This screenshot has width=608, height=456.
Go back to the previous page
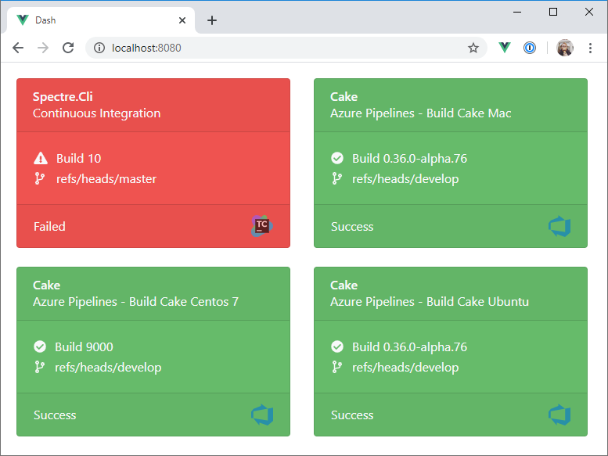pos(18,48)
